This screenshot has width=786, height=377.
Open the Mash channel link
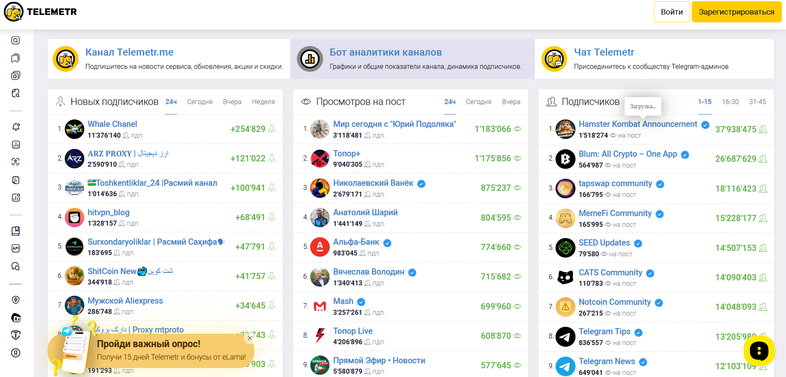[343, 301]
